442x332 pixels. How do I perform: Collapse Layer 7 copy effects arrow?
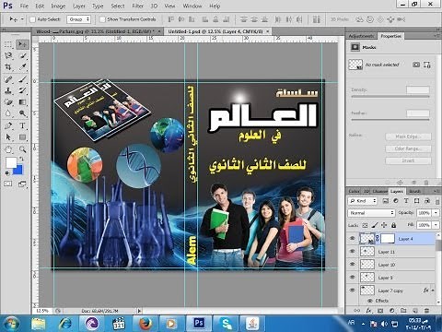click(433, 290)
